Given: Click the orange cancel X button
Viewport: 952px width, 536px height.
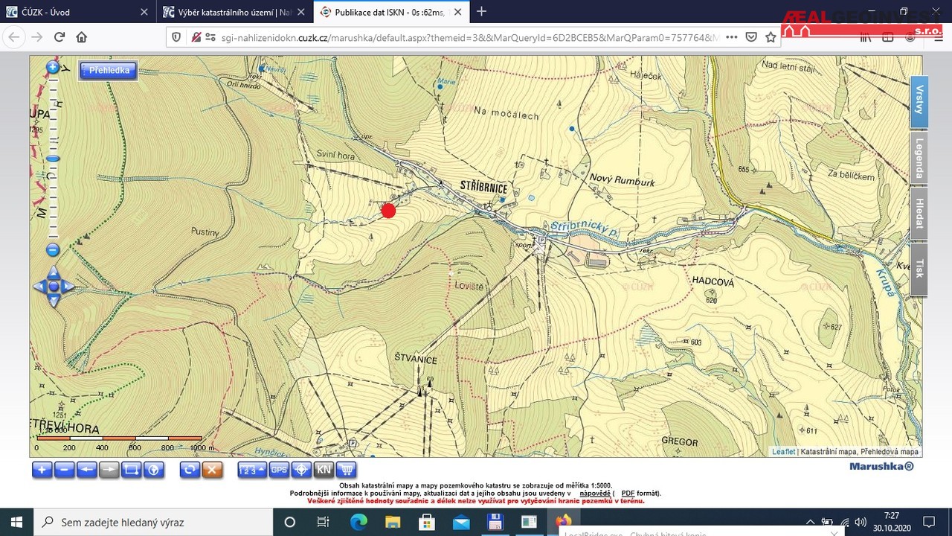Looking at the screenshot, I should [213, 470].
